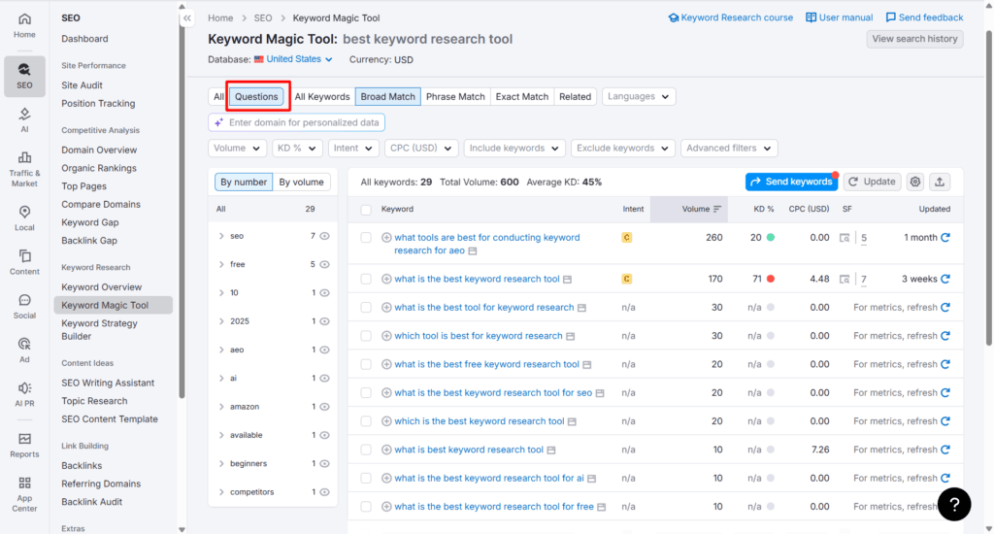This screenshot has width=994, height=534.
Task: Open the Include keywords dropdown
Action: point(514,148)
